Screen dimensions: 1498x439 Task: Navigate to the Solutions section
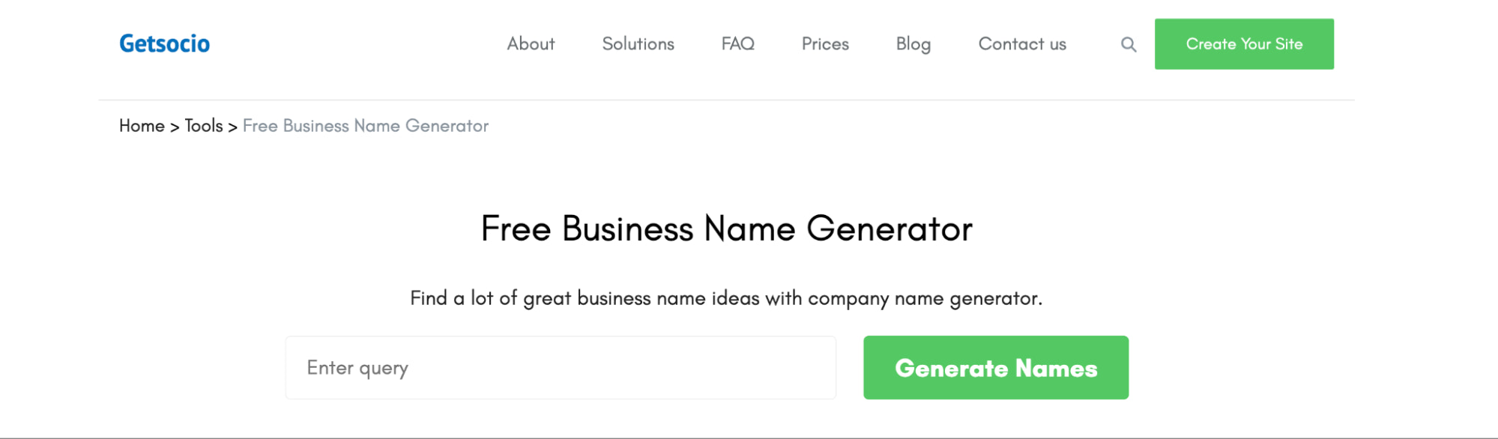638,44
